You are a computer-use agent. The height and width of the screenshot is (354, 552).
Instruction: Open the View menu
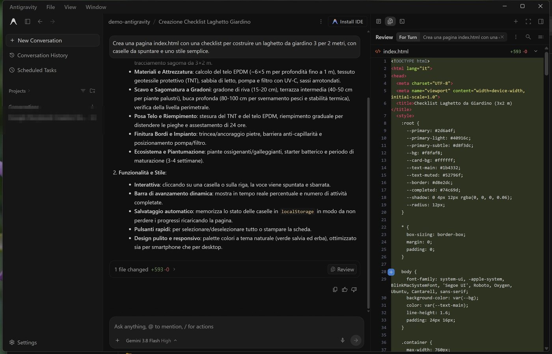[x=70, y=7]
